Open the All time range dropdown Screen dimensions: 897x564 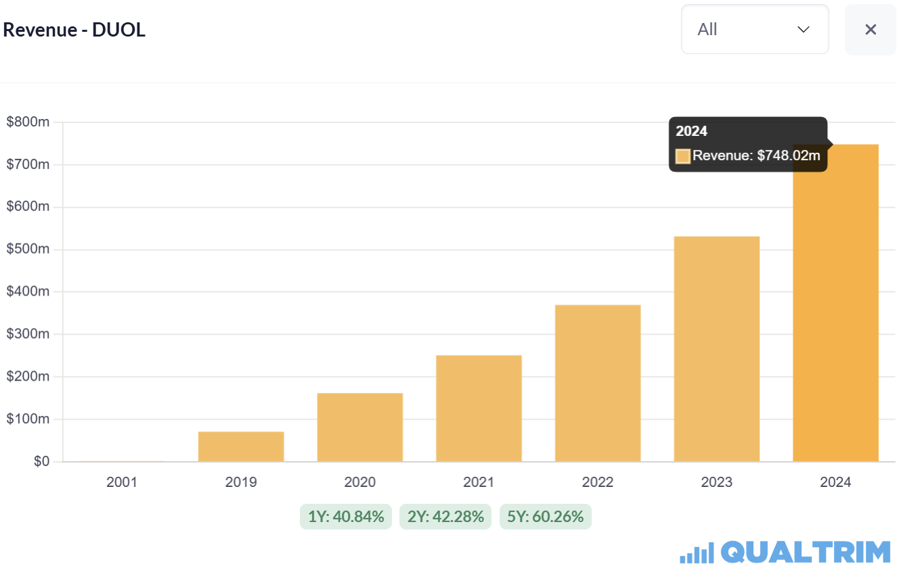point(755,29)
